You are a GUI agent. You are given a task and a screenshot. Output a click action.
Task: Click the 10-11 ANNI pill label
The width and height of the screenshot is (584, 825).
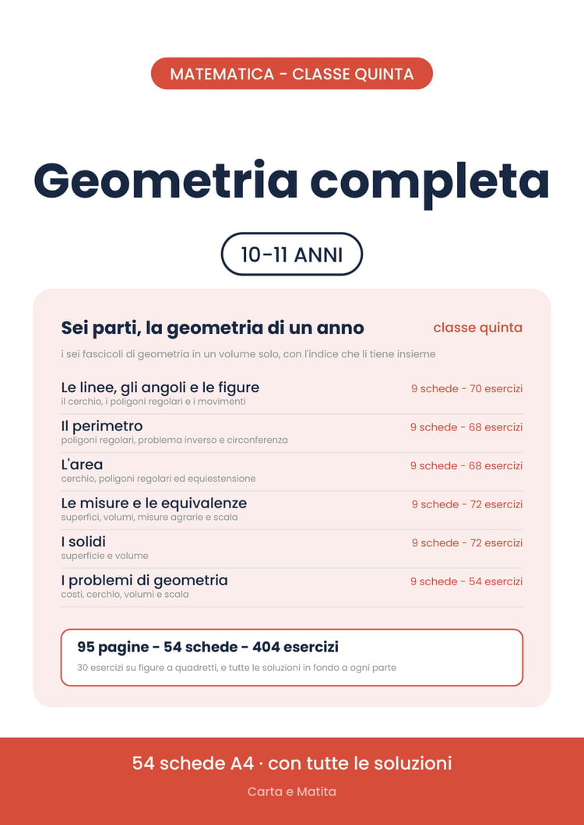[x=292, y=255]
